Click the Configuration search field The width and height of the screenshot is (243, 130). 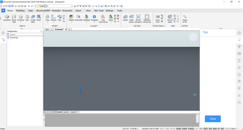[25, 34]
